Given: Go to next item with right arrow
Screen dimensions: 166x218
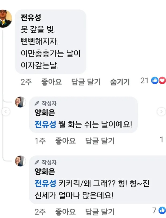Looking at the screenshot, I should pos(161,112).
